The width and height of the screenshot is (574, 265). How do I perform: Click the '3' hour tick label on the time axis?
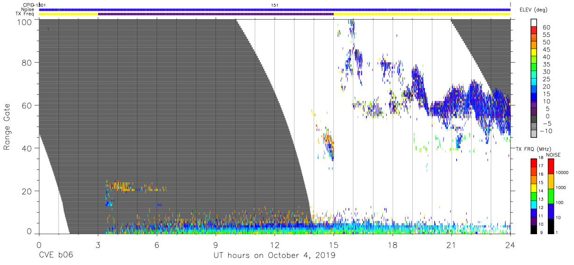coord(98,244)
